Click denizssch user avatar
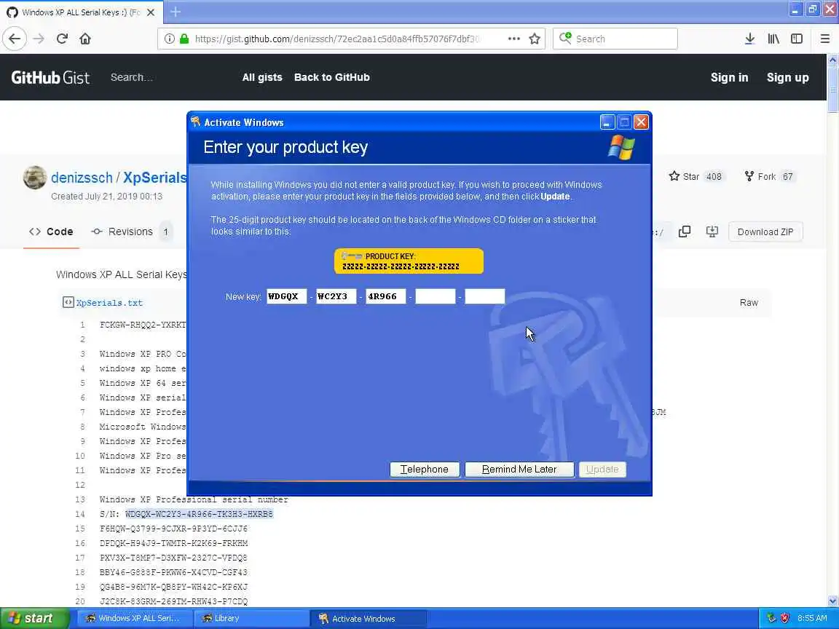Viewport: 839px width, 629px height. [x=35, y=178]
